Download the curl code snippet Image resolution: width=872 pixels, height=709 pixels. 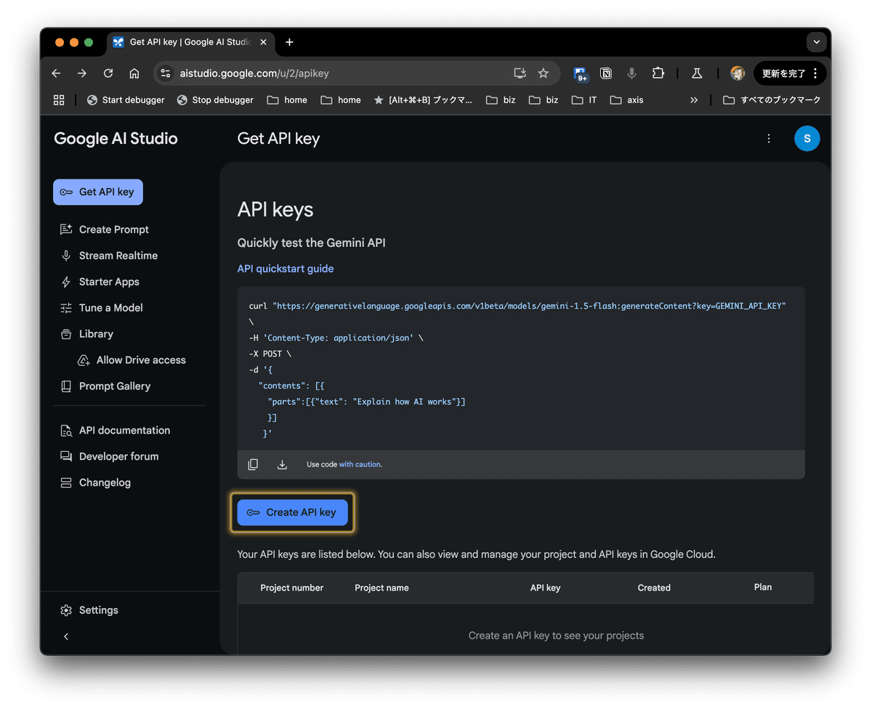coord(282,464)
